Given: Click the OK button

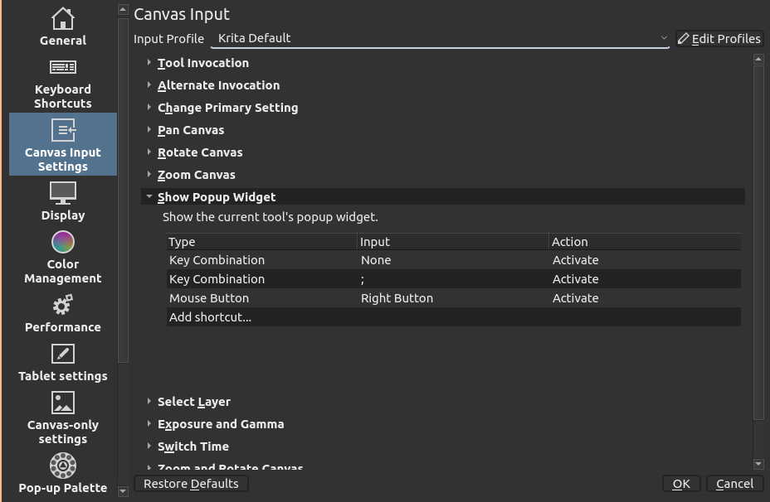Looking at the screenshot, I should tap(681, 484).
